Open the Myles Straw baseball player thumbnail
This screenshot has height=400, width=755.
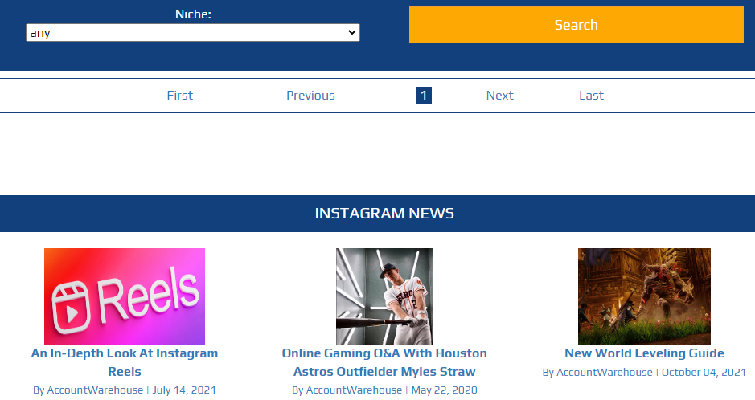(384, 296)
